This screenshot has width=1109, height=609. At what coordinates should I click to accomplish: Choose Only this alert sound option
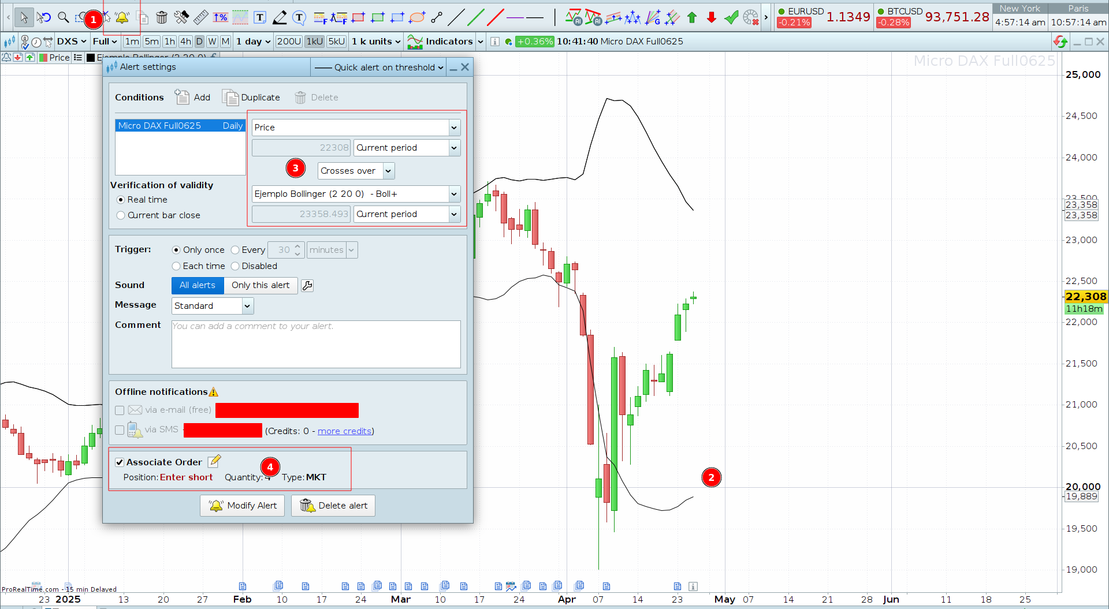[x=260, y=286]
